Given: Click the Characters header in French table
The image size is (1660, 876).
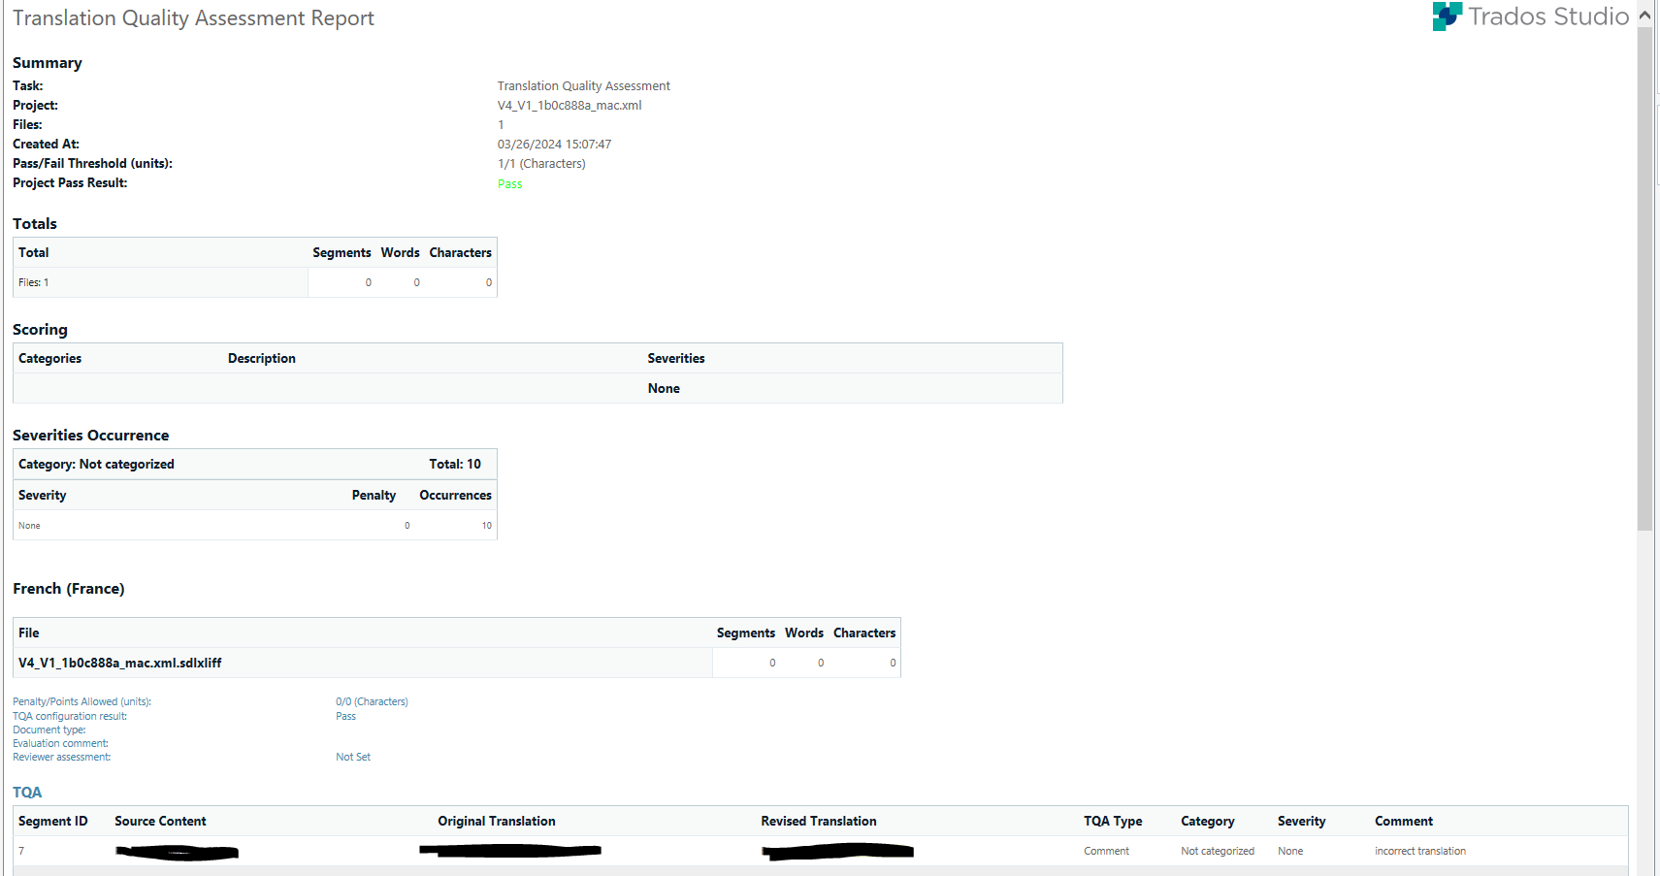Looking at the screenshot, I should tap(863, 633).
